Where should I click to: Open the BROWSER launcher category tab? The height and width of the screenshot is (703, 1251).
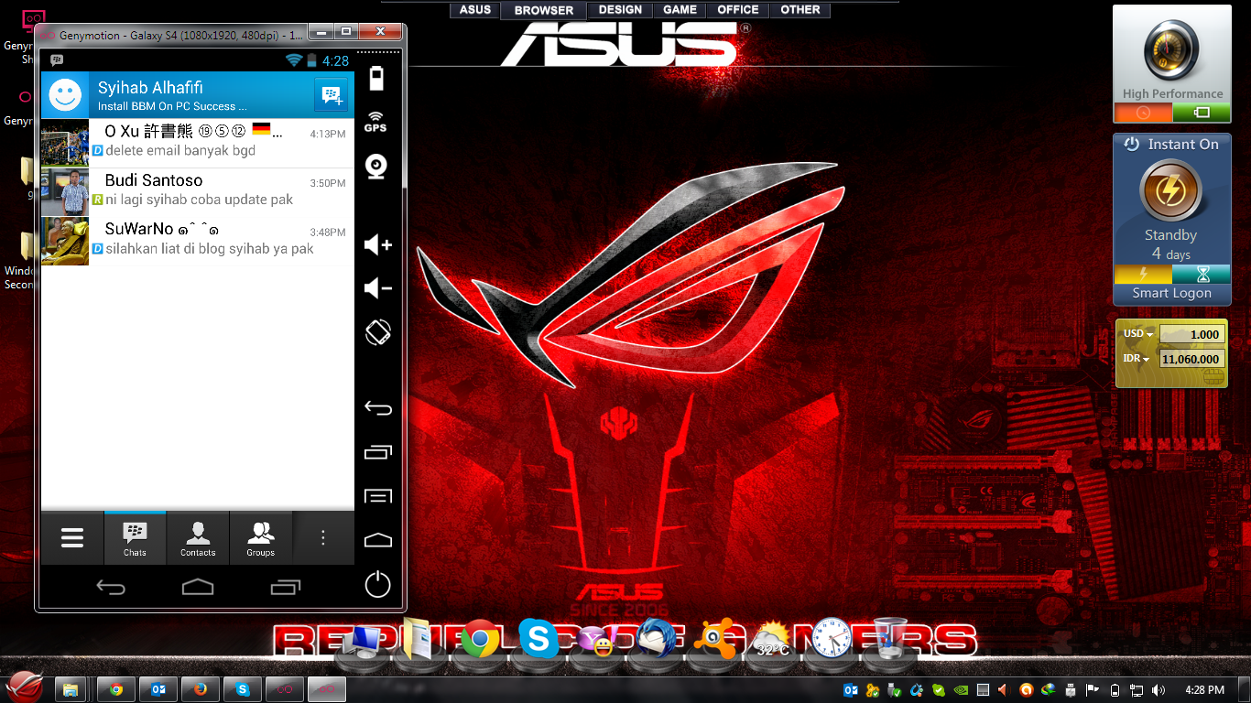point(544,10)
